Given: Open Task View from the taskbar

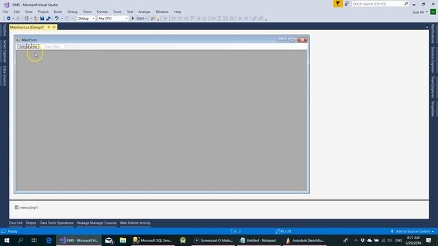Looking at the screenshot, I should coord(34,241).
